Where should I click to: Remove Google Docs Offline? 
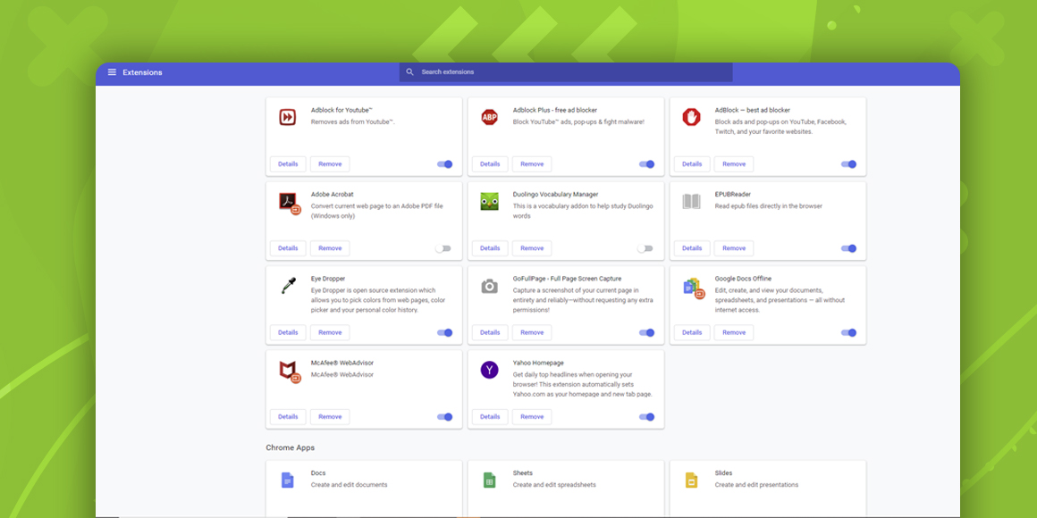733,332
